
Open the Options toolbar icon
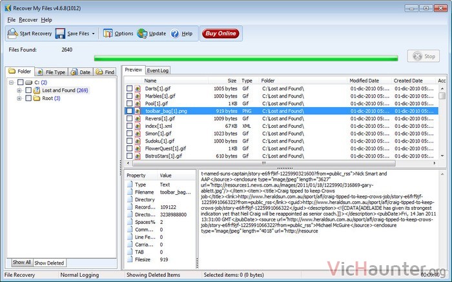click(108, 34)
